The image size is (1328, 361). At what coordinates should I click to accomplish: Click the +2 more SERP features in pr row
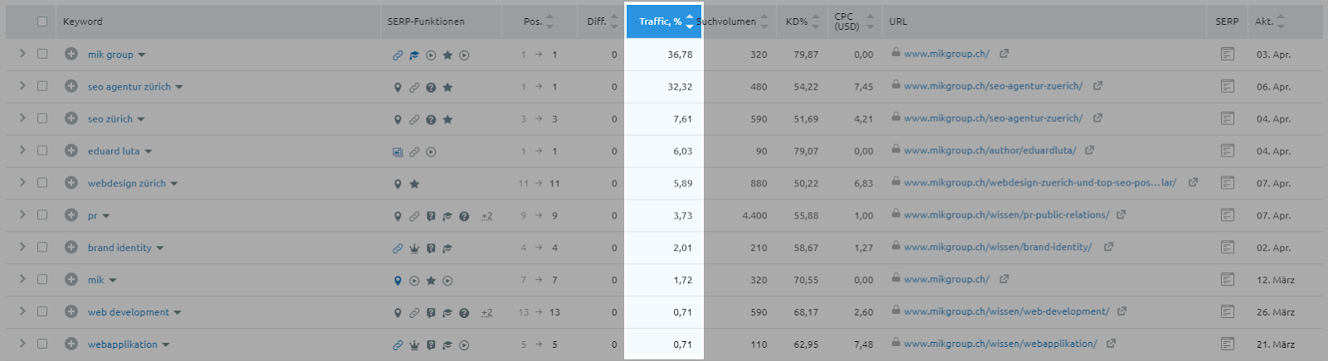(x=486, y=216)
